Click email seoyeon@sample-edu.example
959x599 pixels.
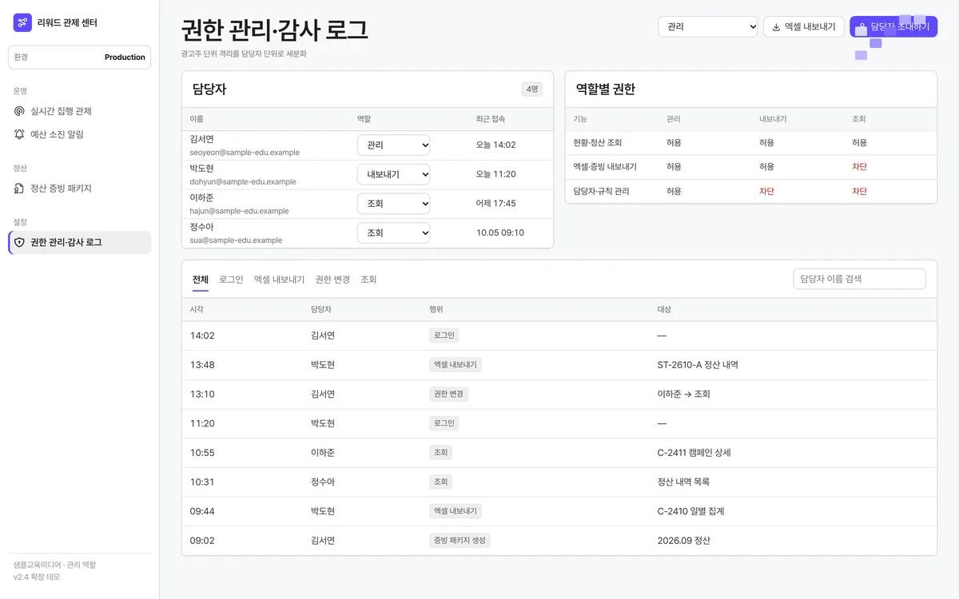tap(243, 152)
